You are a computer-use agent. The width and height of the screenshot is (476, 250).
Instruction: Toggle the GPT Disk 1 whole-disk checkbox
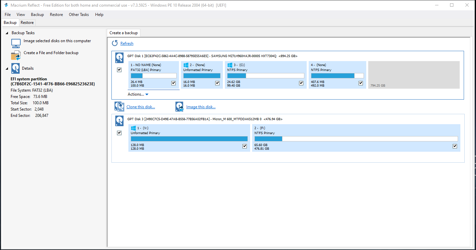tap(119, 70)
